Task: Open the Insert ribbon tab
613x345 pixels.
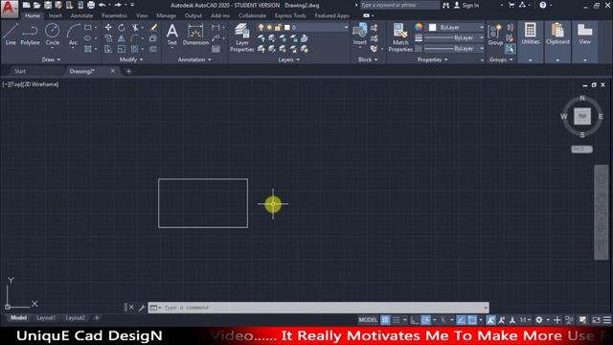Action: (x=56, y=15)
